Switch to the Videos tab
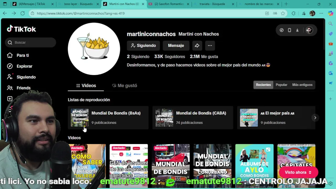336x189 pixels. coord(86,86)
